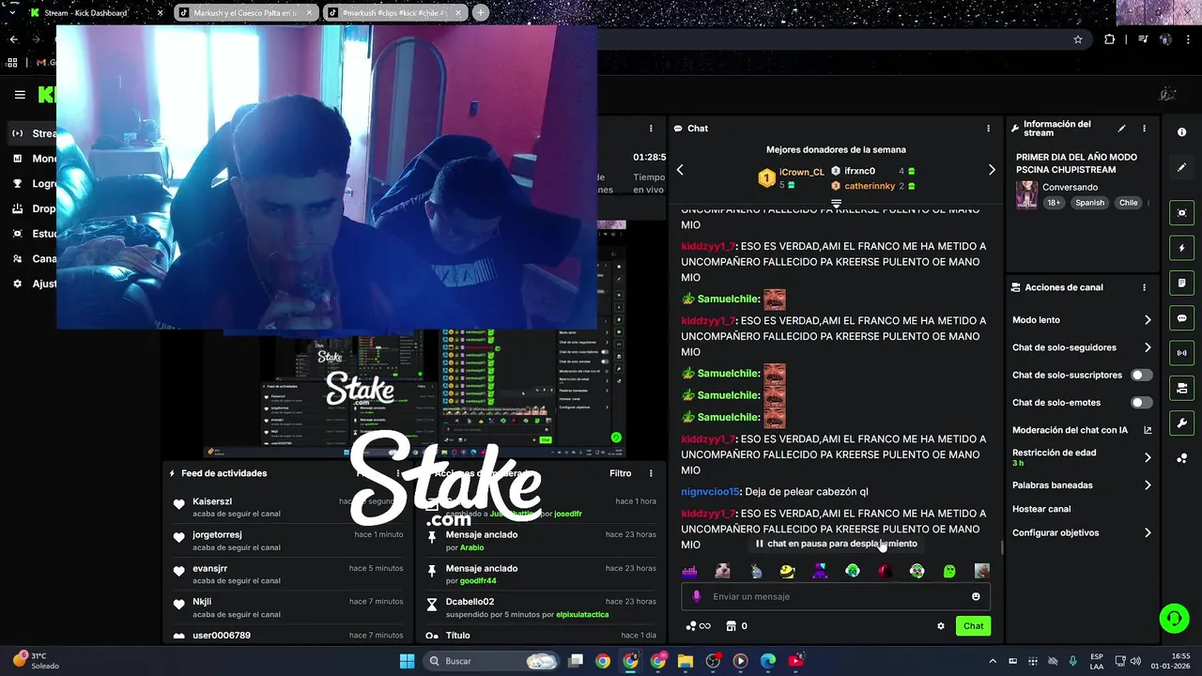Click the Spanish language tag
The image size is (1202, 676).
click(1090, 203)
